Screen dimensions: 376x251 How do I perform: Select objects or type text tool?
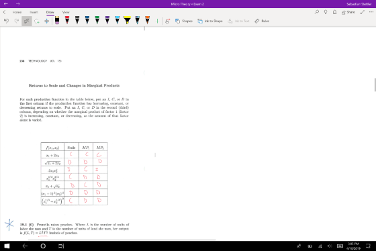pos(27,21)
